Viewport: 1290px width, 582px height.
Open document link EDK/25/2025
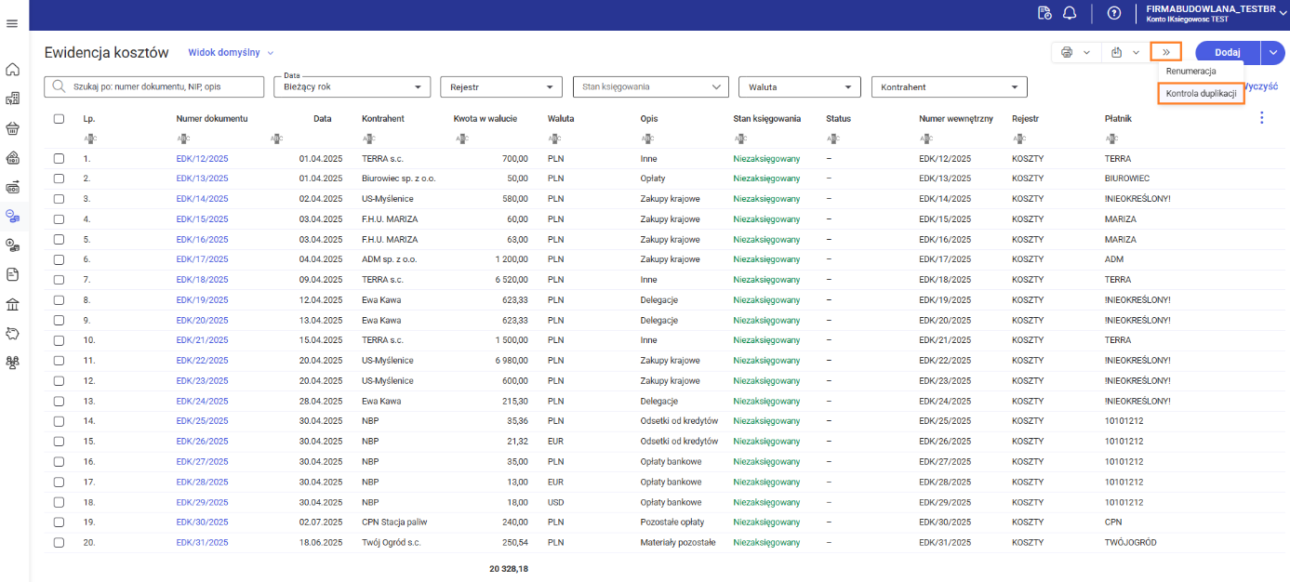click(202, 421)
